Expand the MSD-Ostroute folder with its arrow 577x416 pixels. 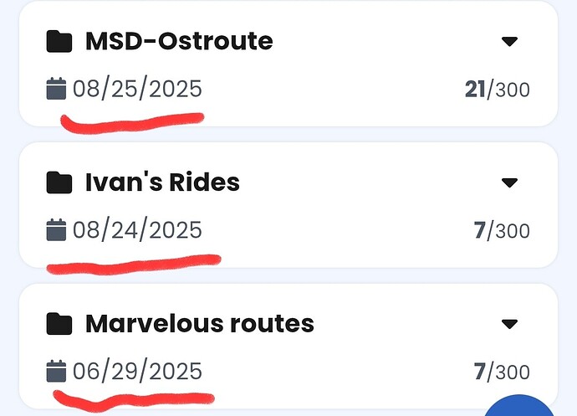(509, 41)
